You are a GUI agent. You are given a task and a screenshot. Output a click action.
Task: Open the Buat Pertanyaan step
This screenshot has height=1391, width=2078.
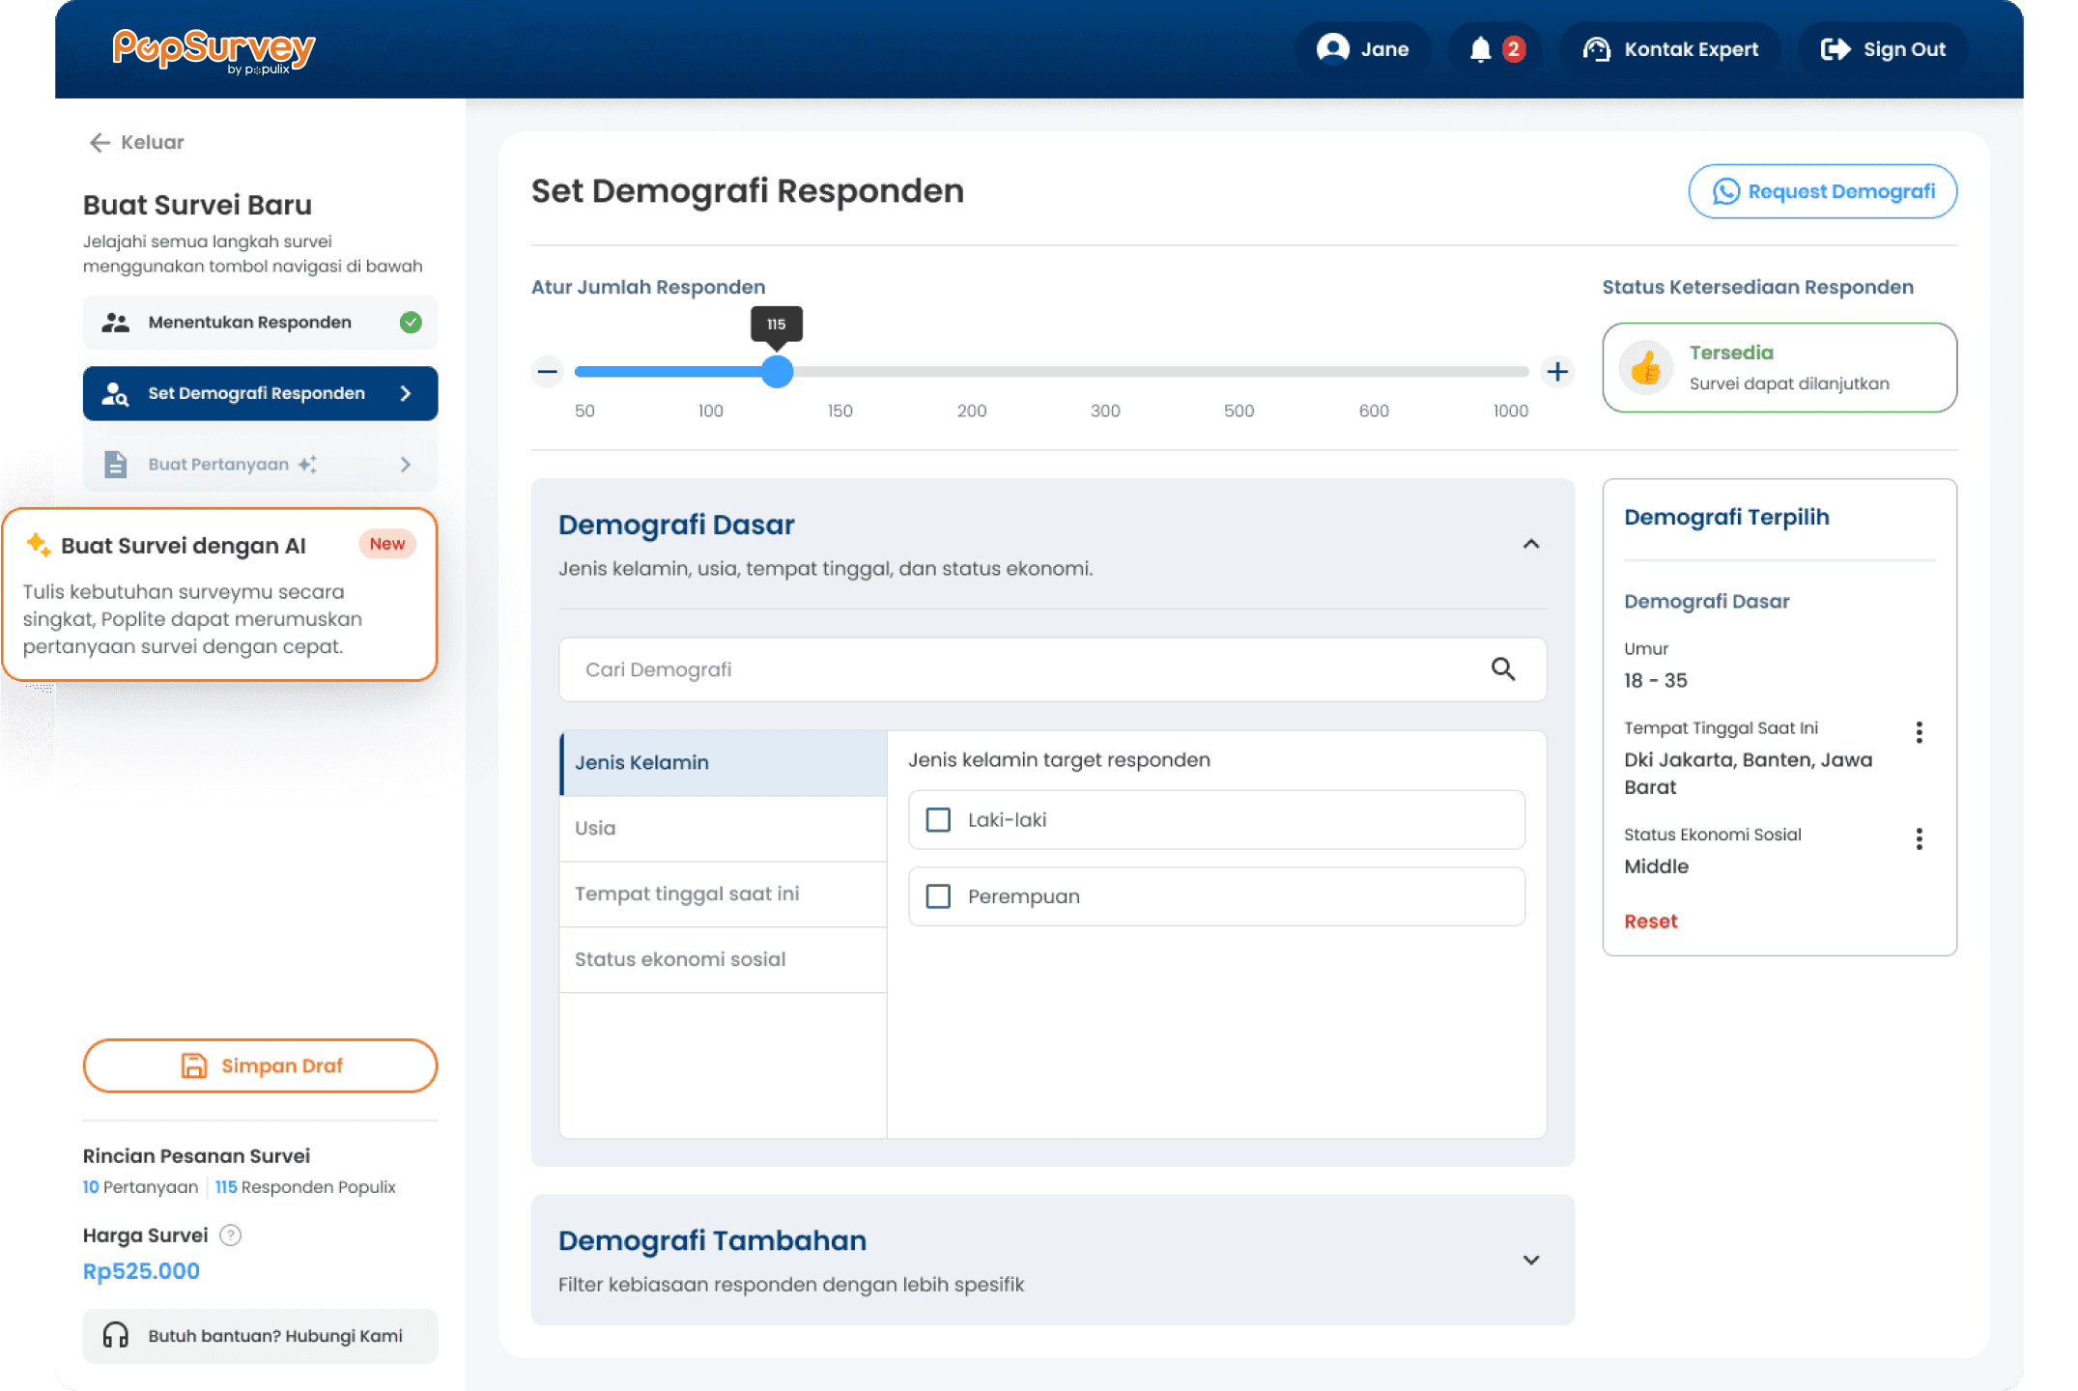click(260, 465)
